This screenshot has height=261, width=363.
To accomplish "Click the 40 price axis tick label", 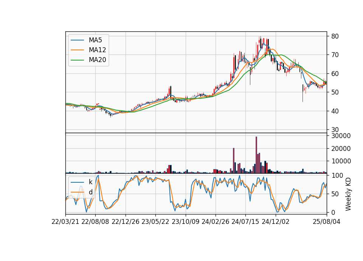I will pos(335,111).
